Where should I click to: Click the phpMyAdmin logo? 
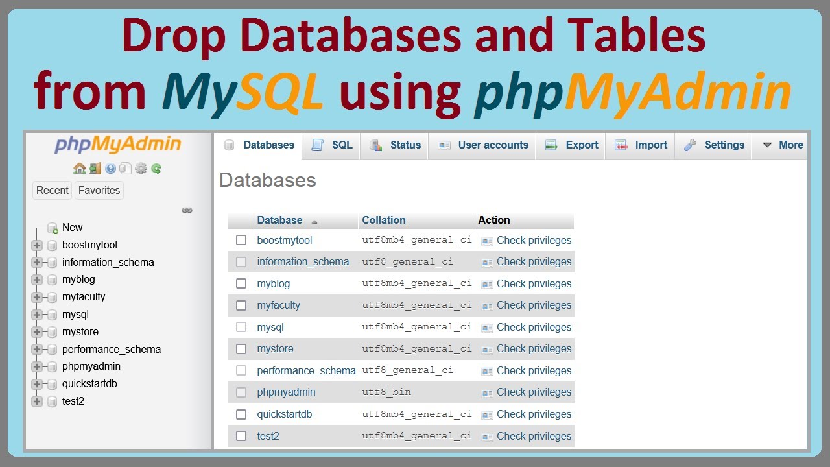coord(118,144)
